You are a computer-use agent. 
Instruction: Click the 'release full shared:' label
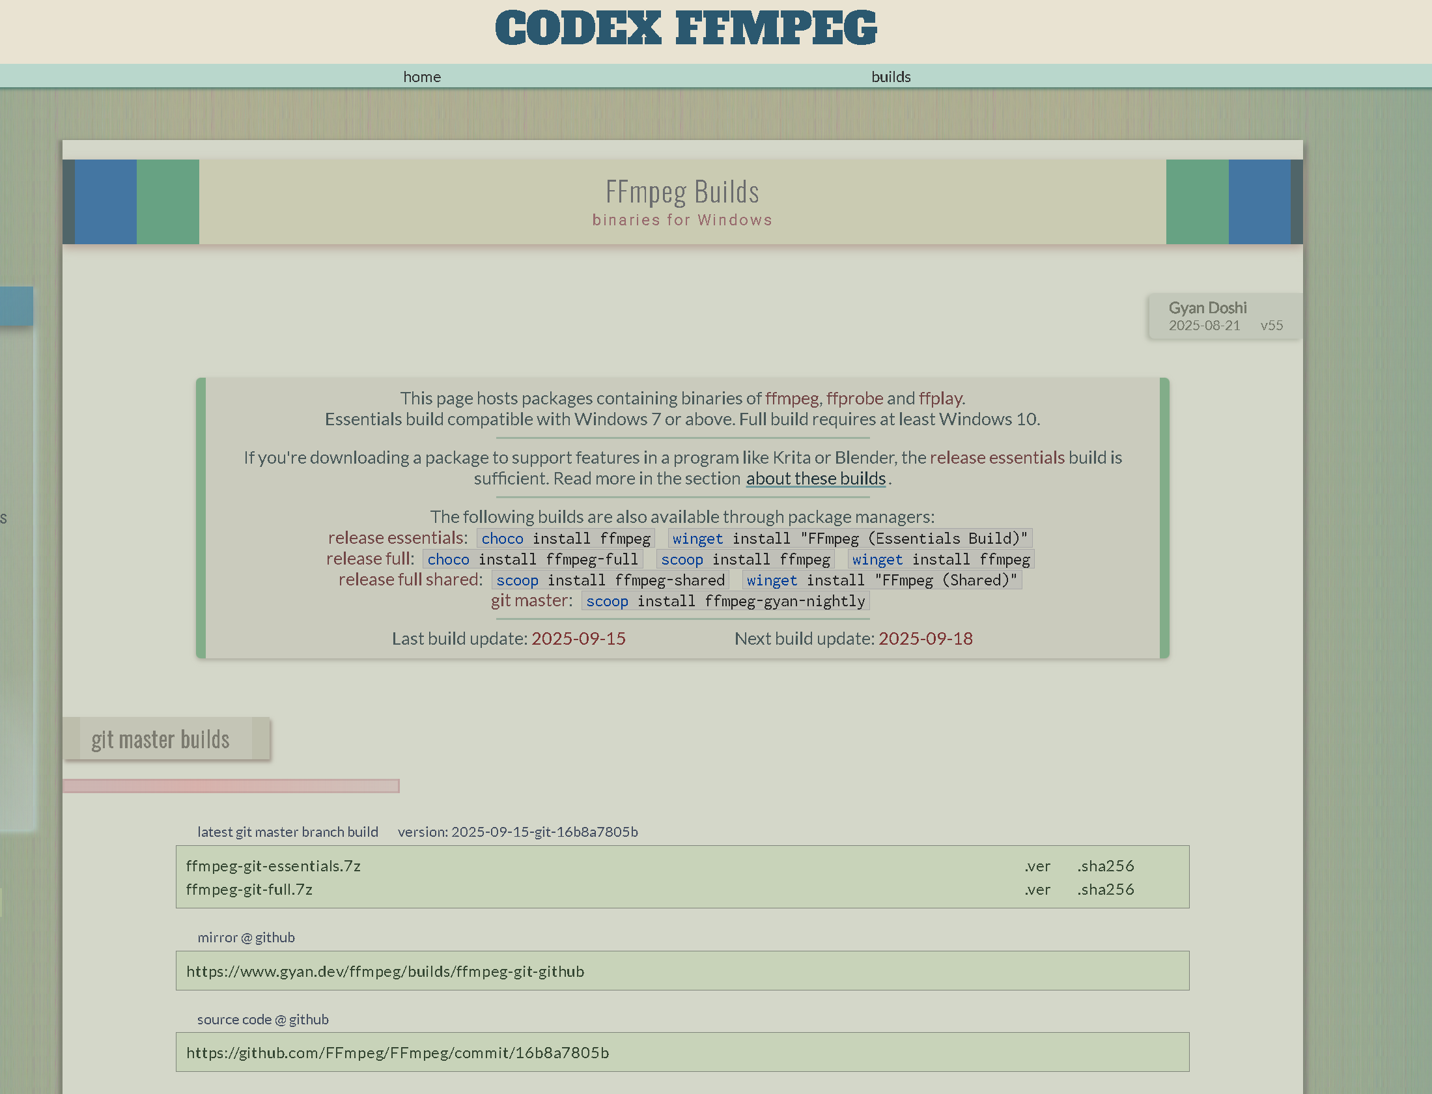[x=411, y=580]
